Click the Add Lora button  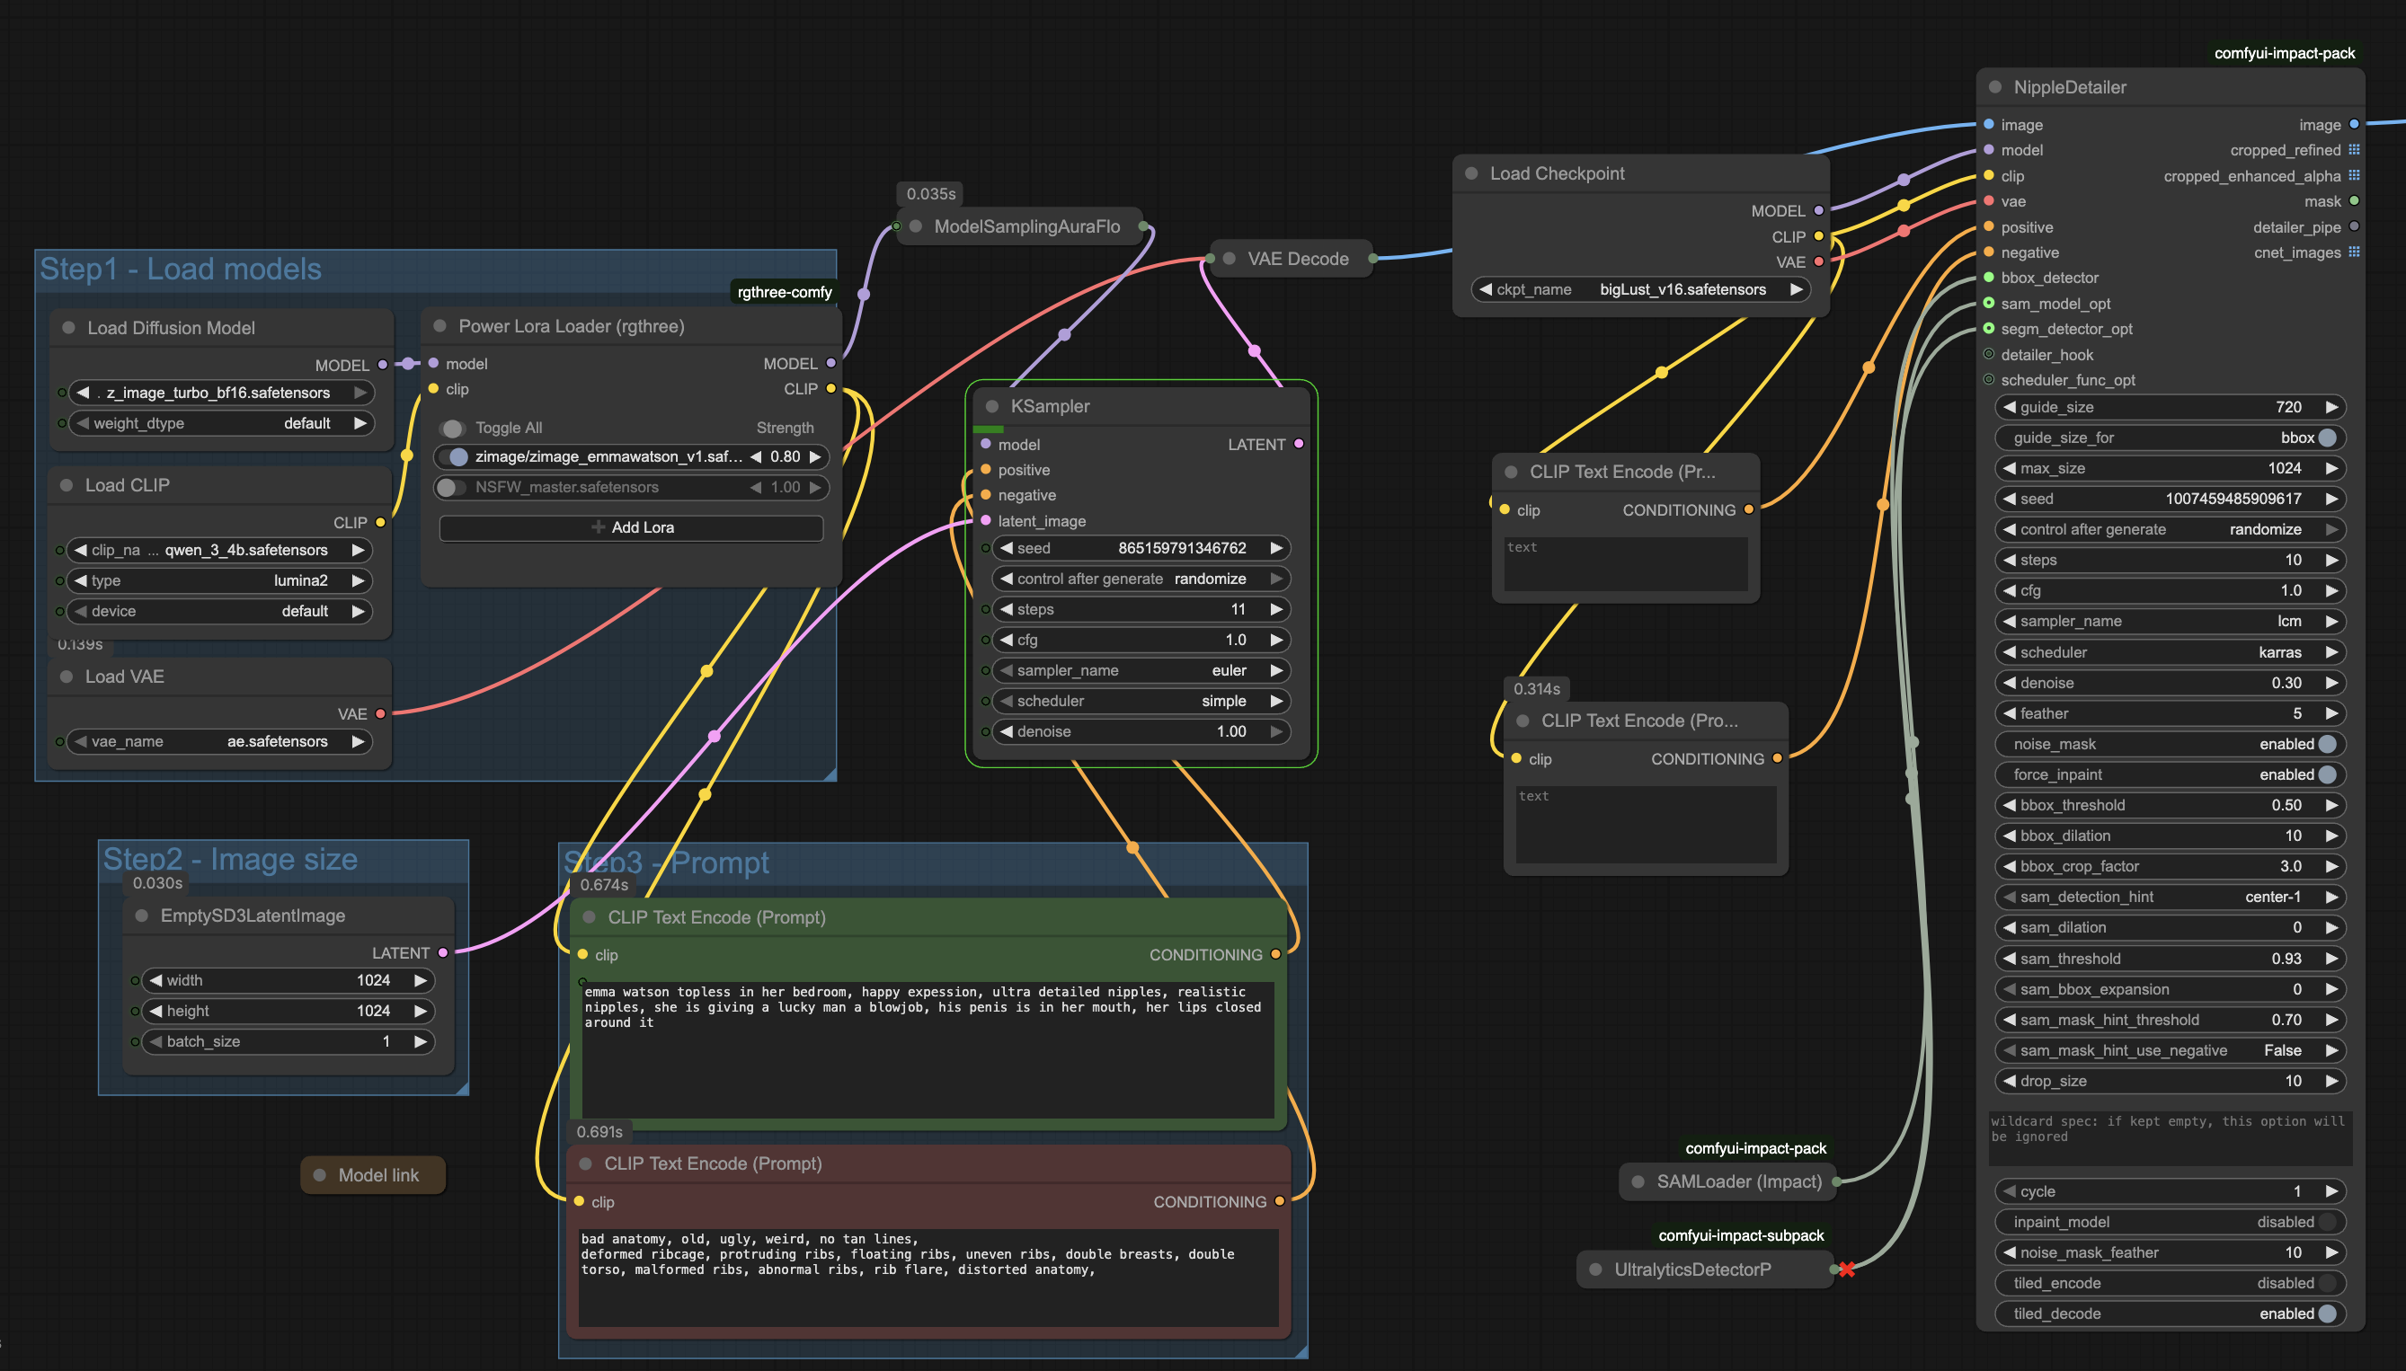click(631, 527)
